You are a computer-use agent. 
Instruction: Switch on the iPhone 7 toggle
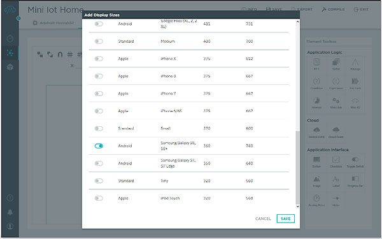pos(99,94)
